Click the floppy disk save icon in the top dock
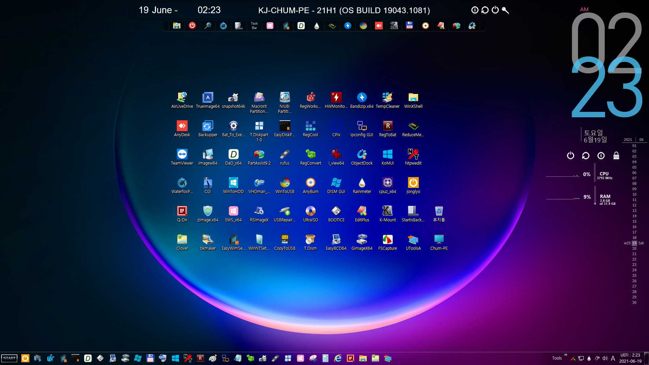The height and width of the screenshot is (365, 649). pyautogui.click(x=410, y=26)
